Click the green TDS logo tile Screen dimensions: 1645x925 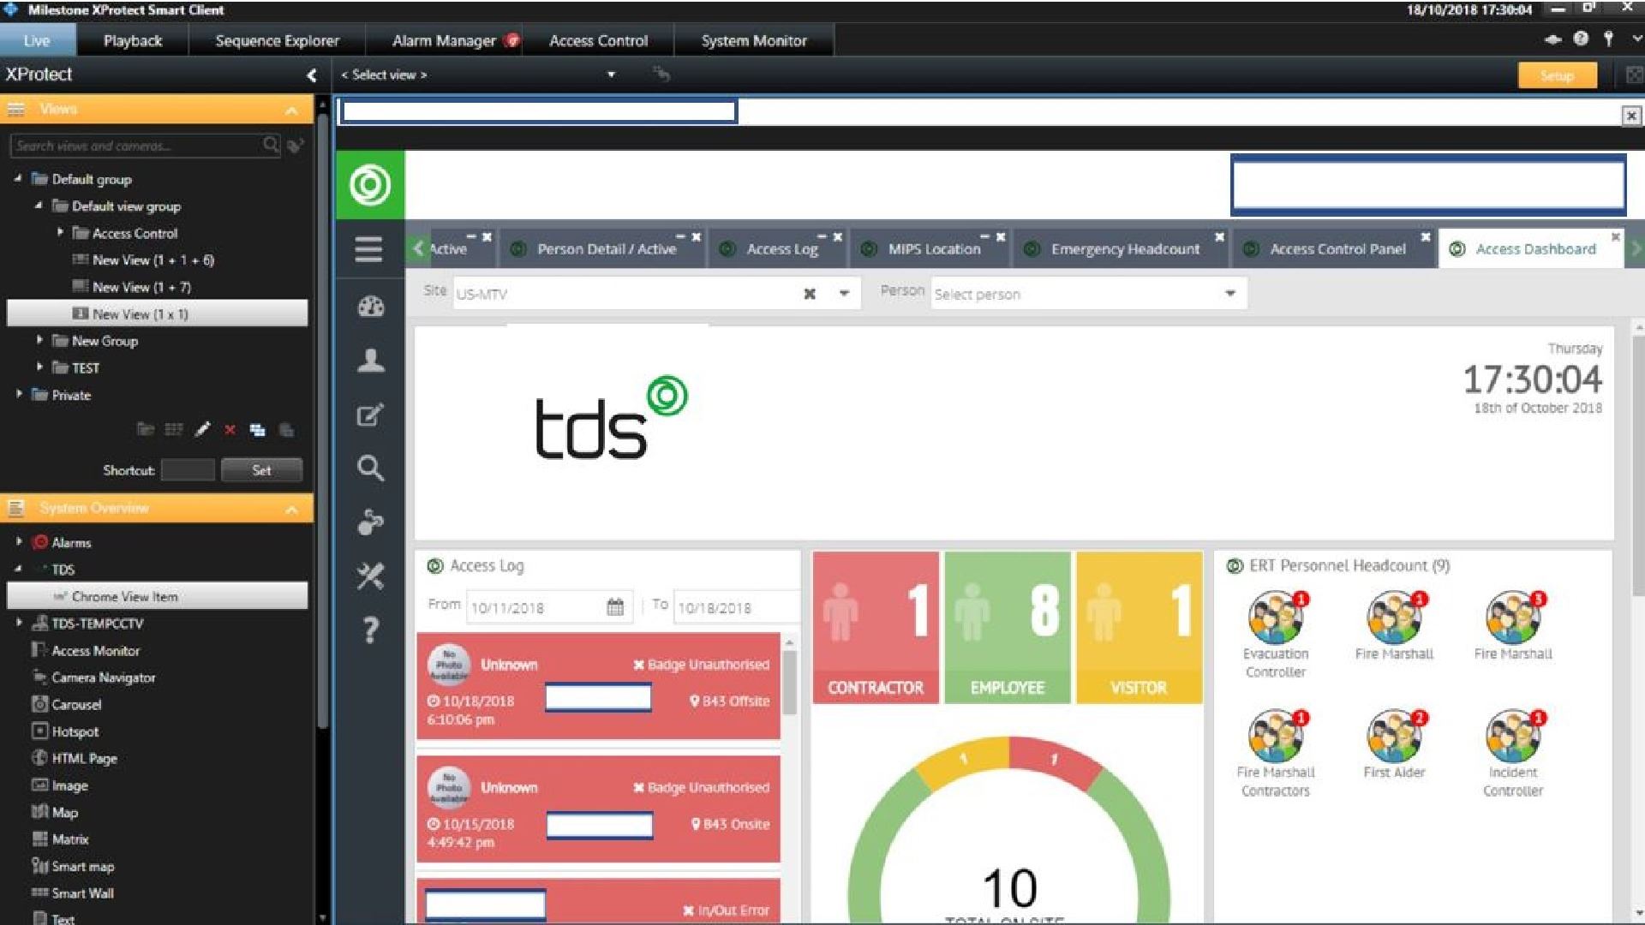point(370,185)
